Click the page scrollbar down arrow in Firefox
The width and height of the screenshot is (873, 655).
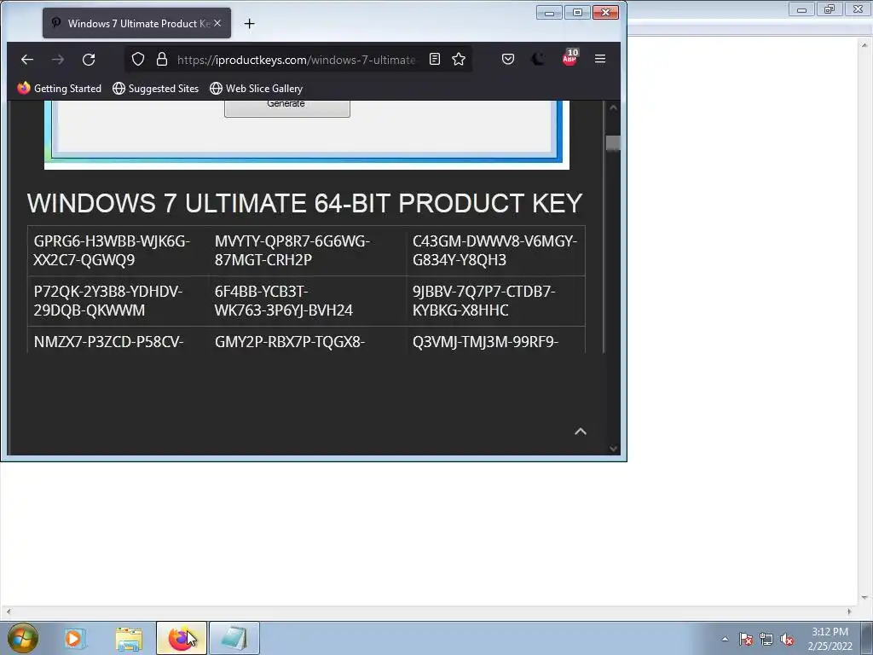click(613, 449)
